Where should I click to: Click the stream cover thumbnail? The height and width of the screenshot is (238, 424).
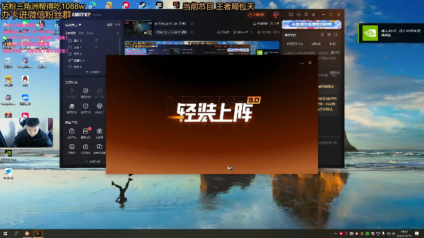click(138, 28)
